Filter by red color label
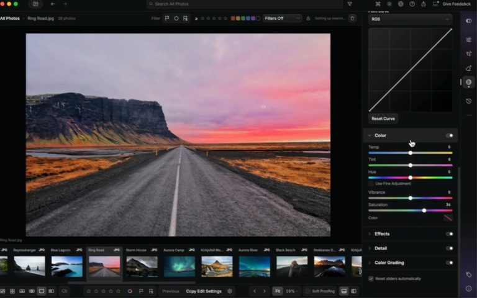 point(233,18)
